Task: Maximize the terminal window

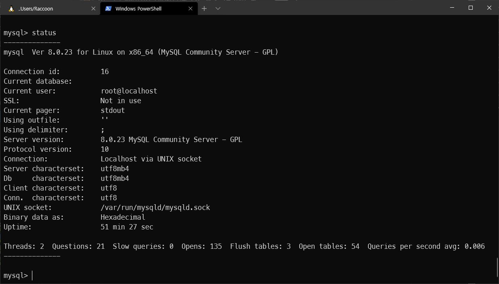Action: pyautogui.click(x=471, y=8)
